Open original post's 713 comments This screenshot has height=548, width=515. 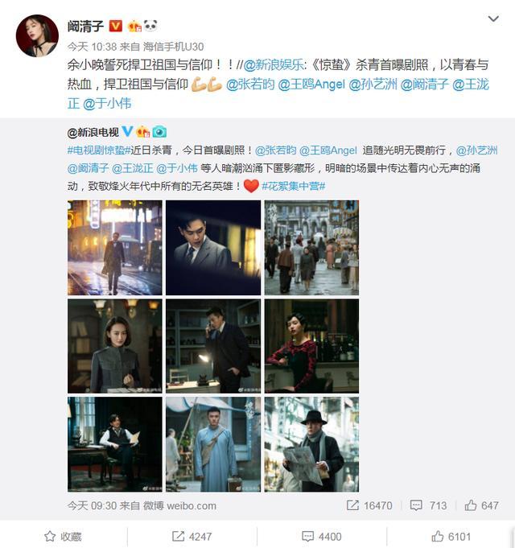click(x=428, y=505)
